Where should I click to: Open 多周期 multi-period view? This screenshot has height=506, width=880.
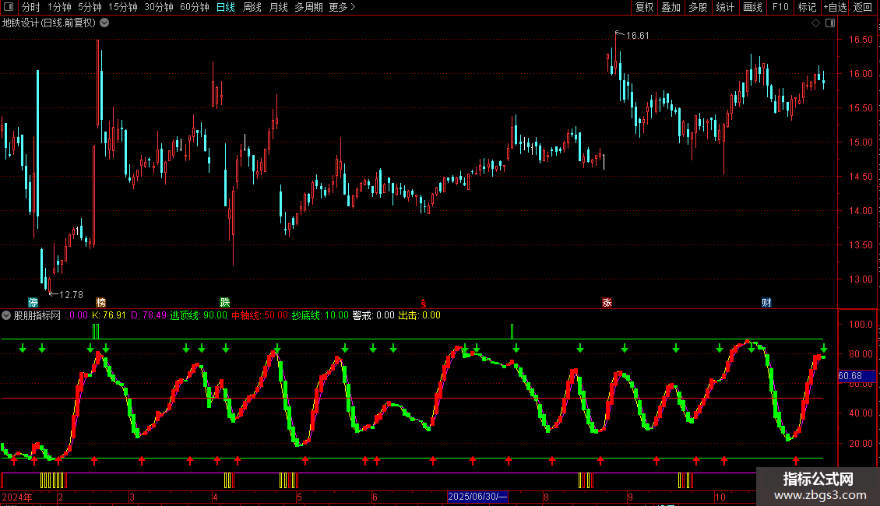tap(308, 7)
